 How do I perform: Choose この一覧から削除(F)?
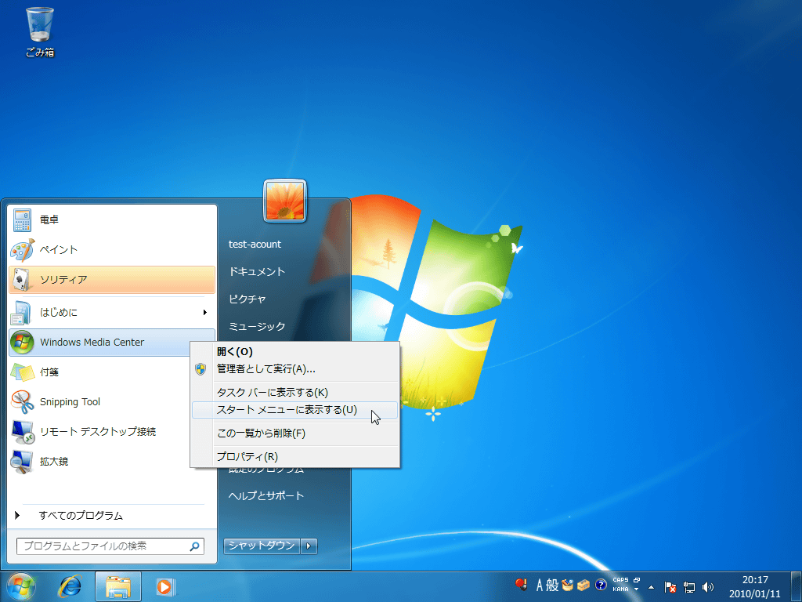(x=295, y=433)
